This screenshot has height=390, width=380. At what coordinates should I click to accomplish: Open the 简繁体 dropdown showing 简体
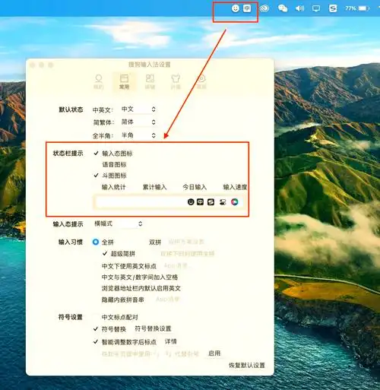pyautogui.click(x=138, y=122)
